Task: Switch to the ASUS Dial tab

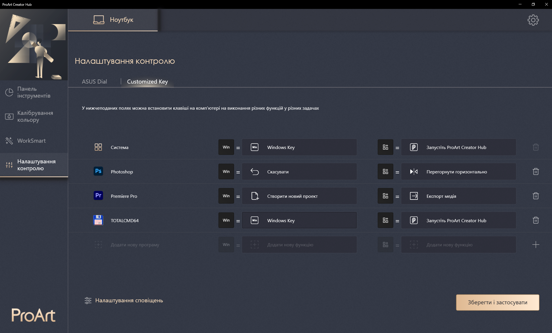Action: tap(94, 82)
